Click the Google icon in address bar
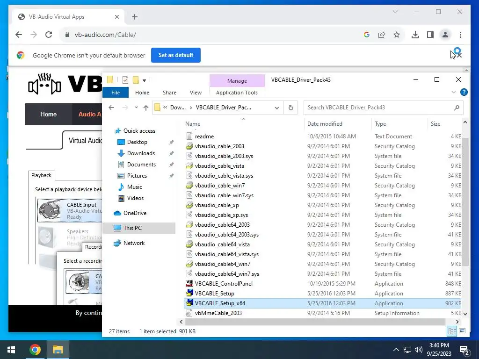This screenshot has width=479, height=359. (367, 35)
